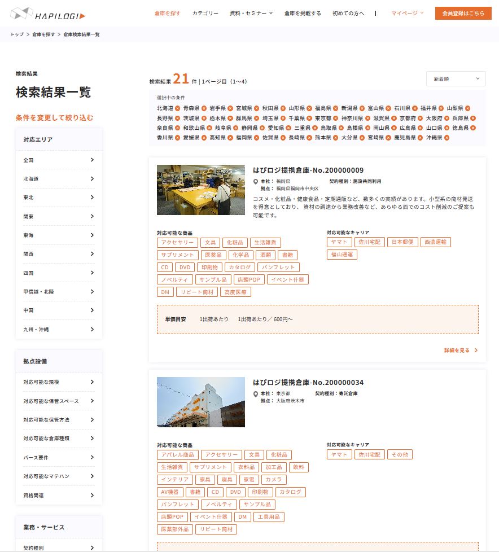Expand the 関西 area option
Screen dimensions: 499x552
click(59, 254)
